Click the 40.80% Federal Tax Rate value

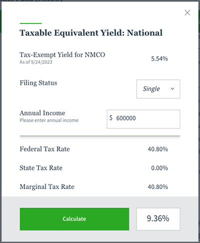pyautogui.click(x=157, y=149)
